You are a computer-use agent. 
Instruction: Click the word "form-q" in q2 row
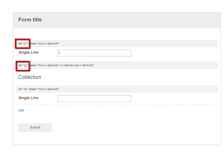coord(43,65)
